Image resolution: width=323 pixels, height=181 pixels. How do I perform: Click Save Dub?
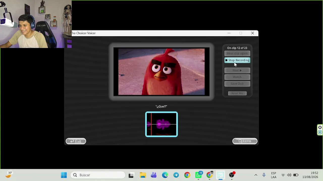[237, 84]
